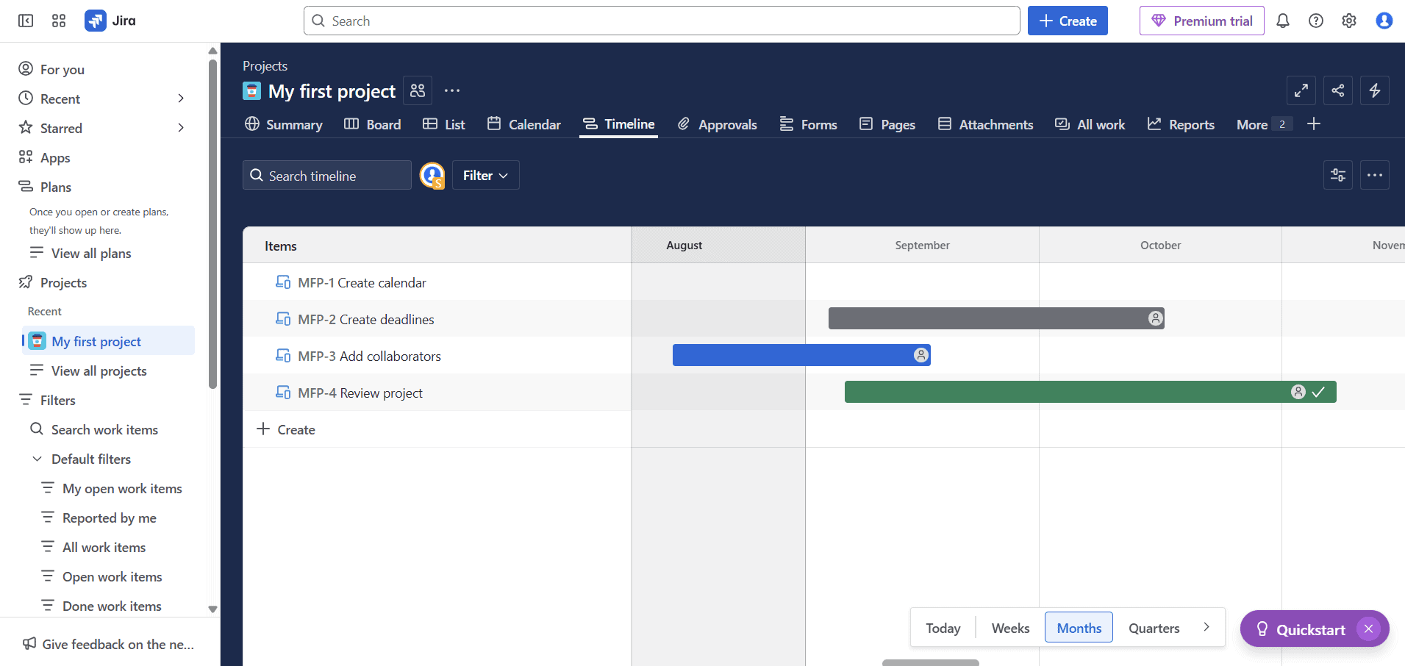Screen dimensions: 1405x666
Task: Switch to the Board tab
Action: pos(373,124)
